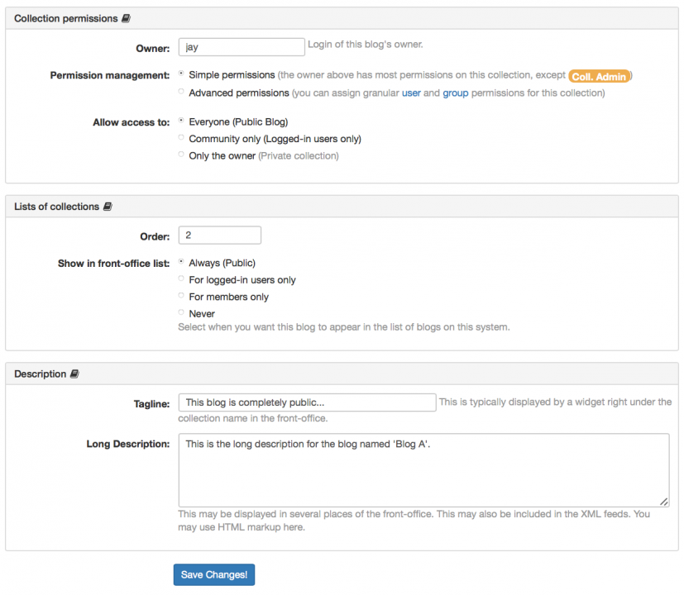Screen dimensions: 684x595
Task: Follow the user permissions link
Action: tap(411, 93)
